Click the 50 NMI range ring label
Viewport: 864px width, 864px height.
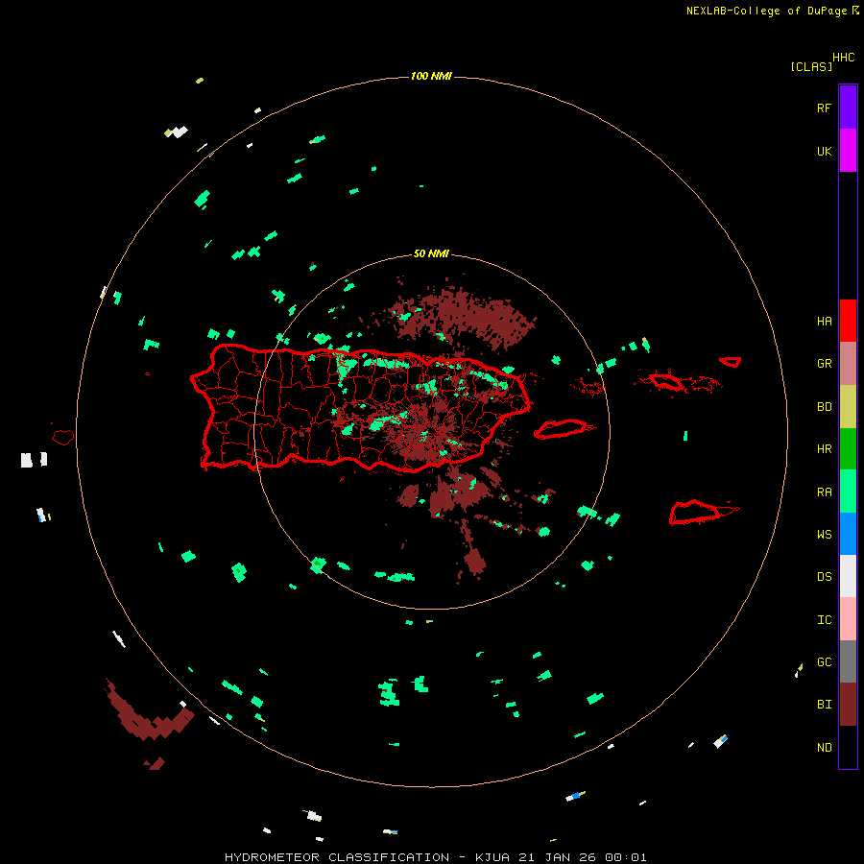click(431, 253)
